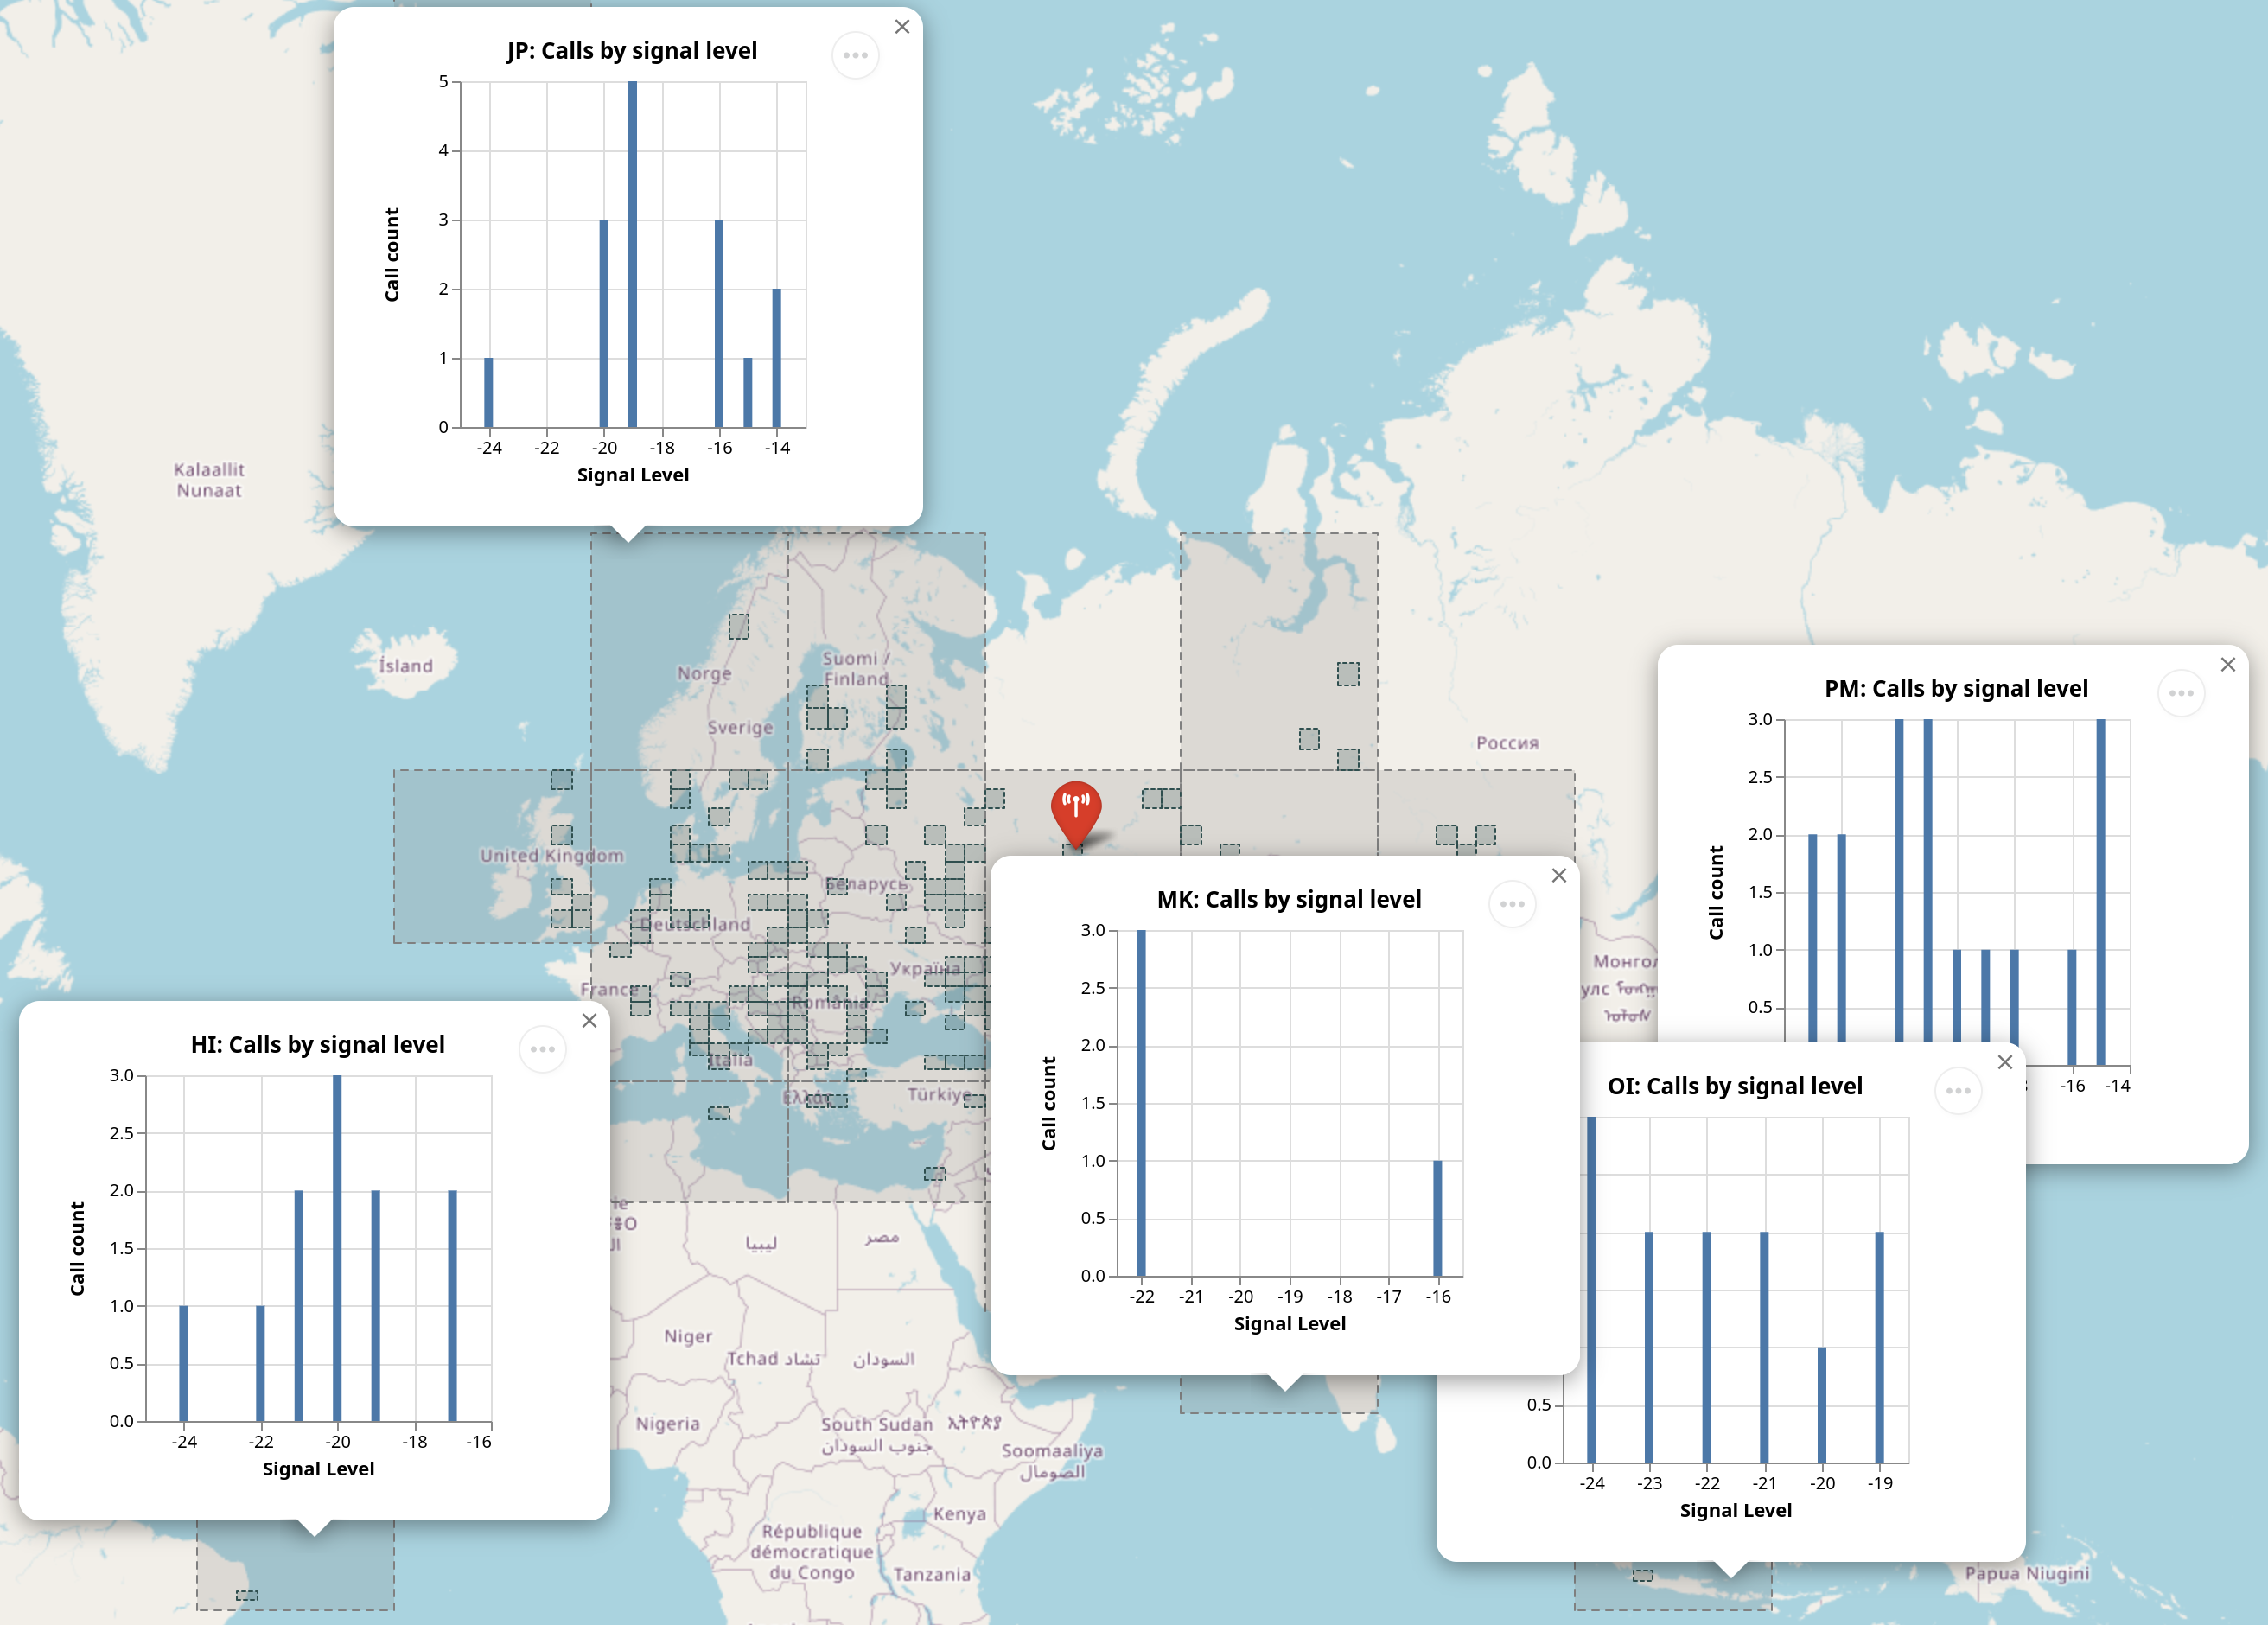The width and height of the screenshot is (2268, 1625).
Task: Click the -22 bar in MK chart
Action: tap(1141, 1102)
